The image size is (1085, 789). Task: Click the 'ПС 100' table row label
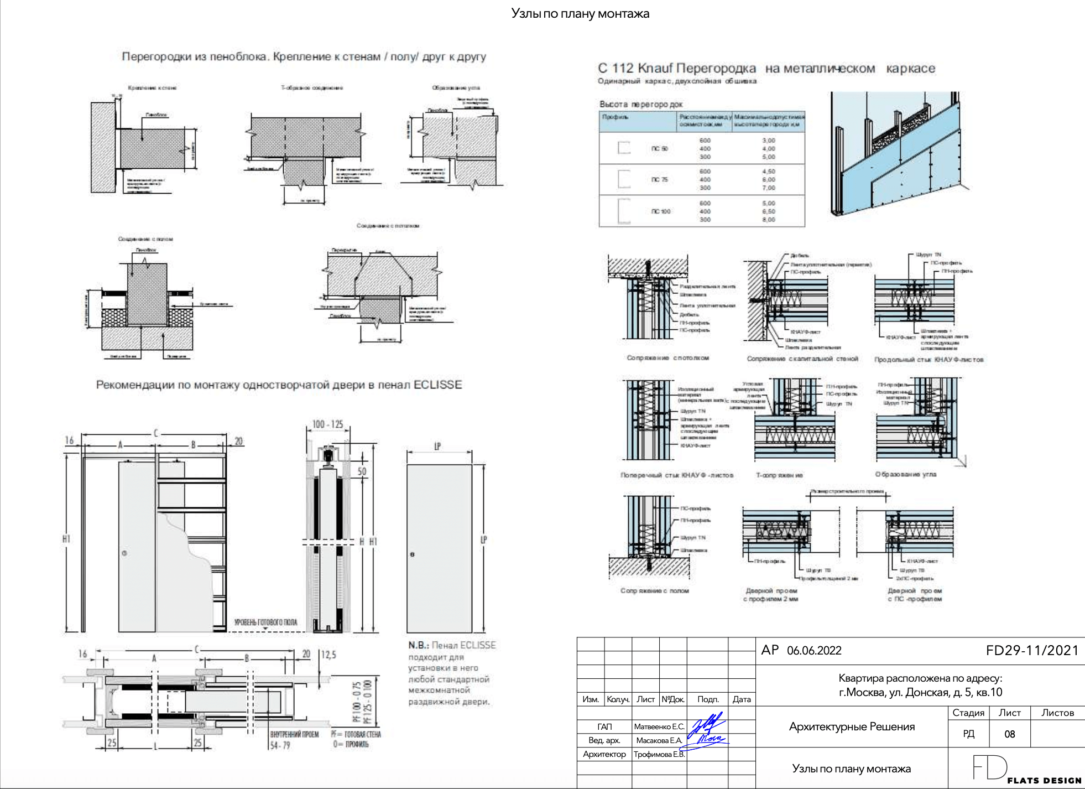[x=661, y=211]
